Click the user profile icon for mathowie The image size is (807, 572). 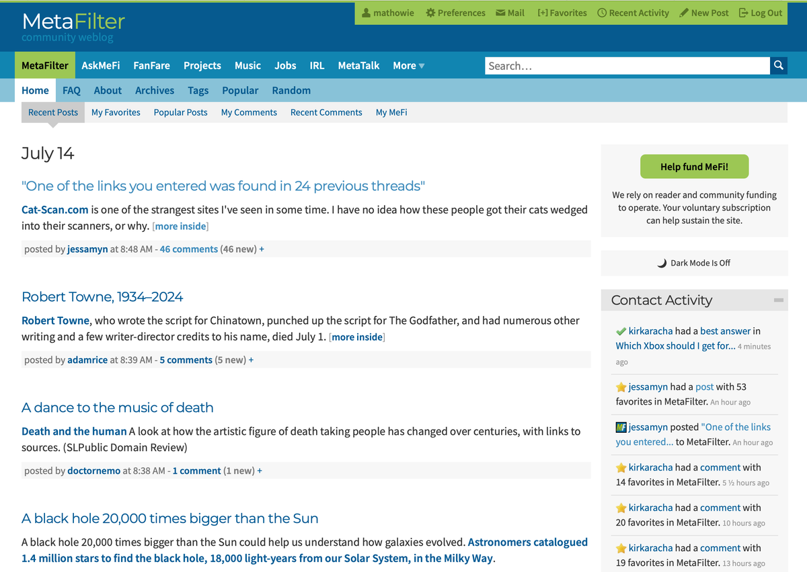click(x=366, y=13)
